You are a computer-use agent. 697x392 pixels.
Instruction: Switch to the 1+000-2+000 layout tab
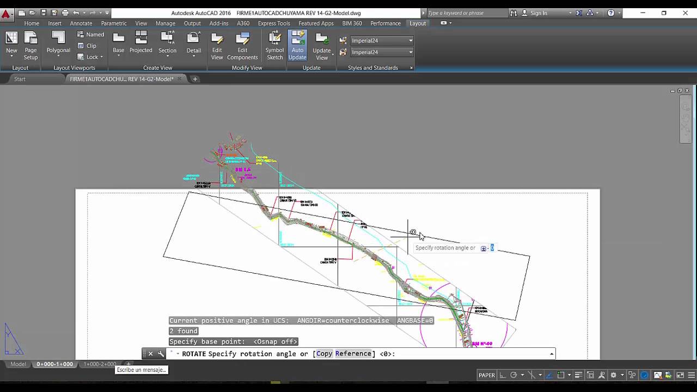pyautogui.click(x=100, y=364)
